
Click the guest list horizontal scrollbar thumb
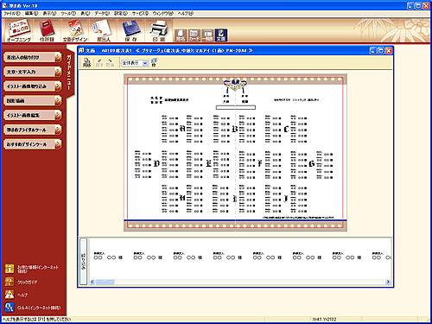click(105, 282)
